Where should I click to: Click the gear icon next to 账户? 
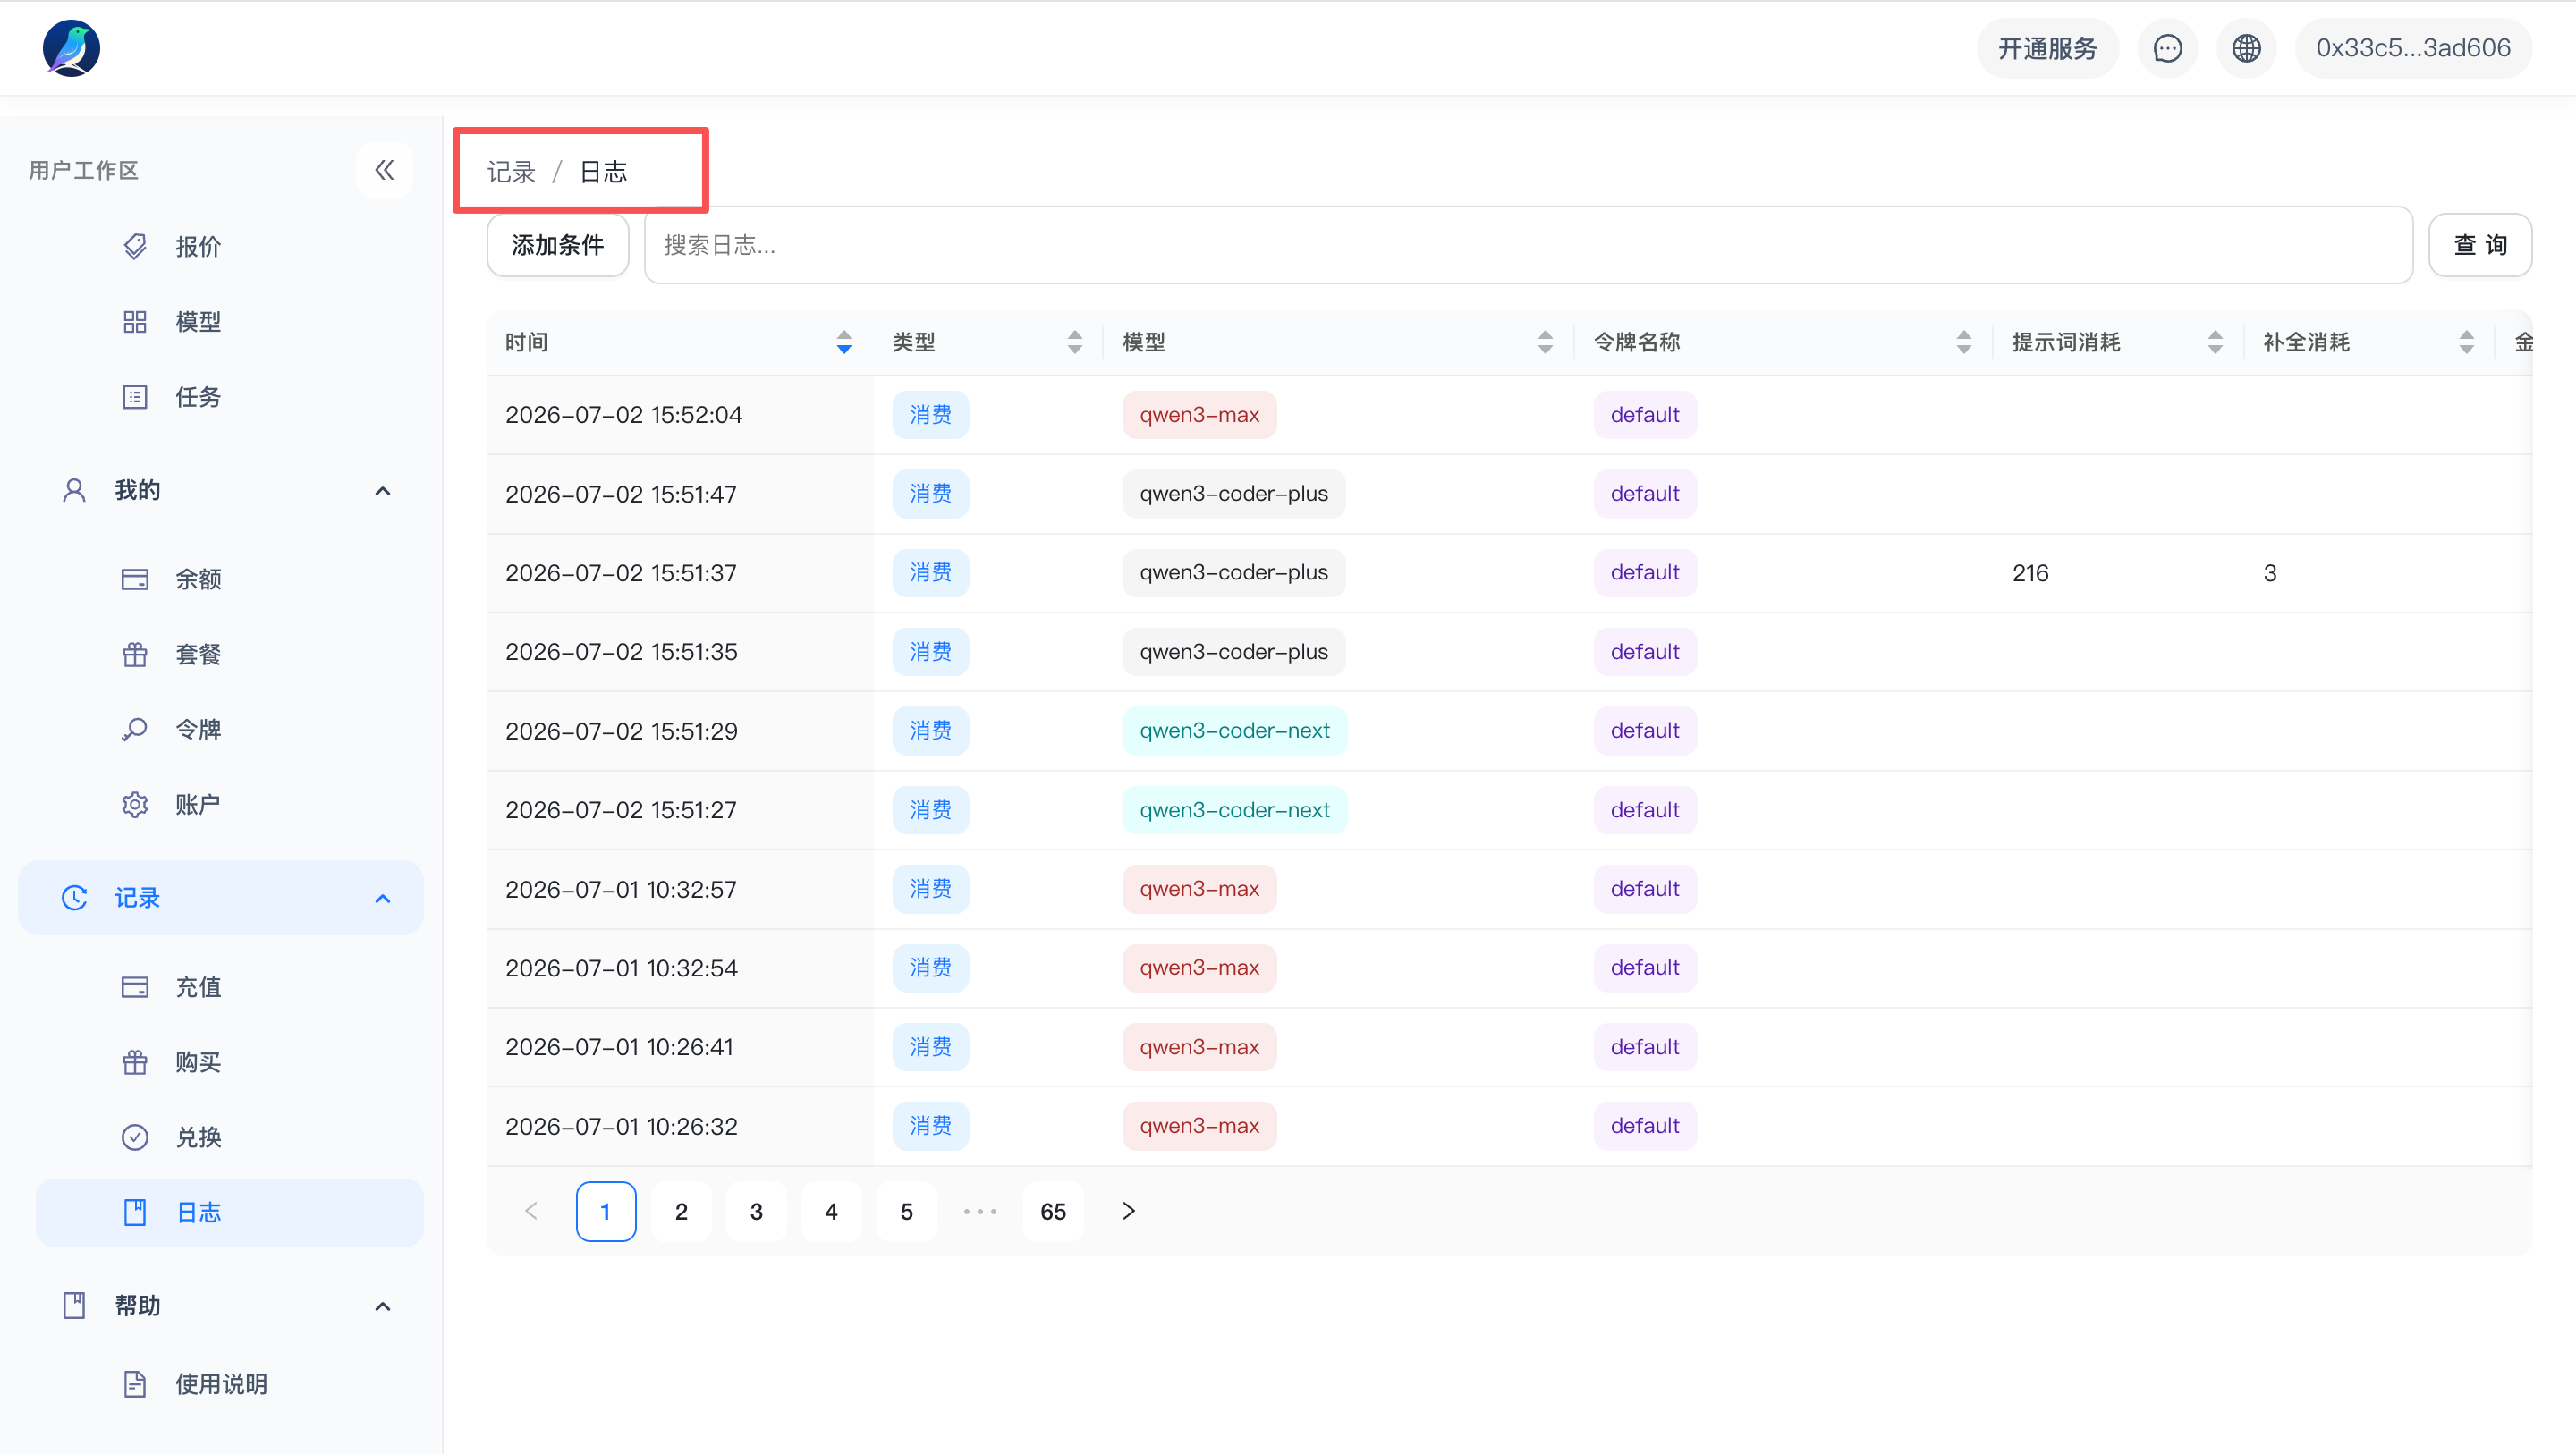[135, 804]
